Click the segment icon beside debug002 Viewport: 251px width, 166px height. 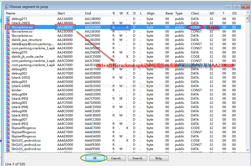[8, 73]
